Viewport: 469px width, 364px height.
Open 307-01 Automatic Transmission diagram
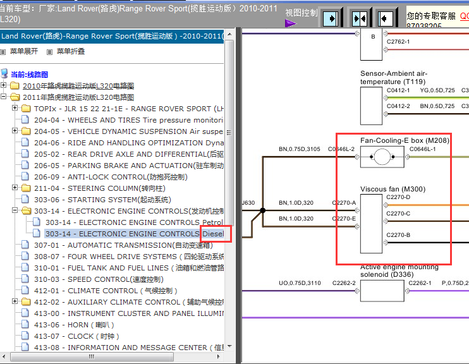tap(123, 245)
